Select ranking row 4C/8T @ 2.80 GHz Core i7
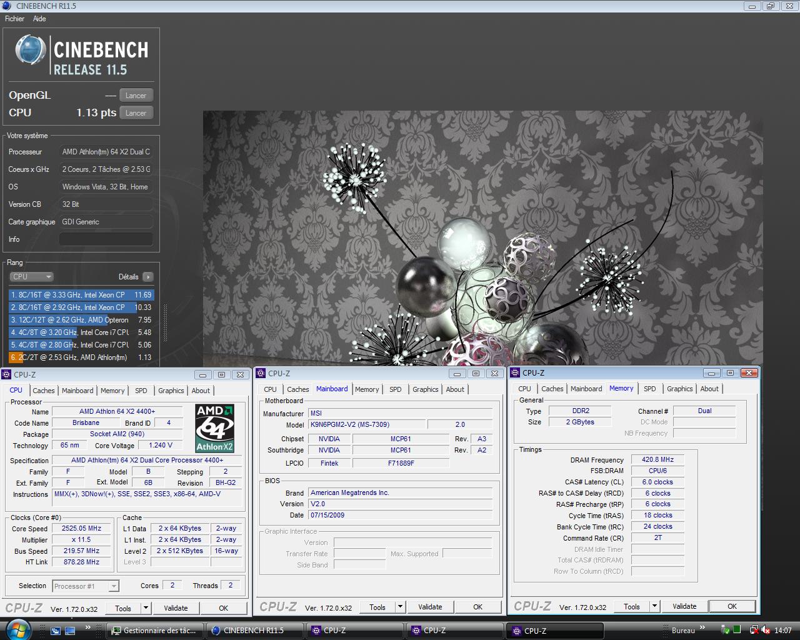The image size is (800, 640). click(81, 344)
